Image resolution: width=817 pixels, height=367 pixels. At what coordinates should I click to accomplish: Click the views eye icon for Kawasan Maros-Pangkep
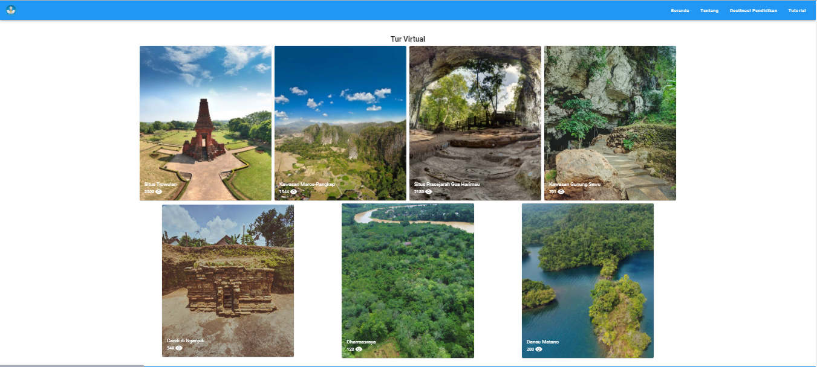click(293, 191)
